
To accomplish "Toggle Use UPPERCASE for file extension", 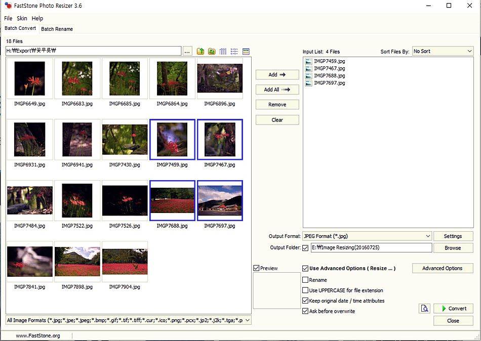I will pyautogui.click(x=305, y=290).
